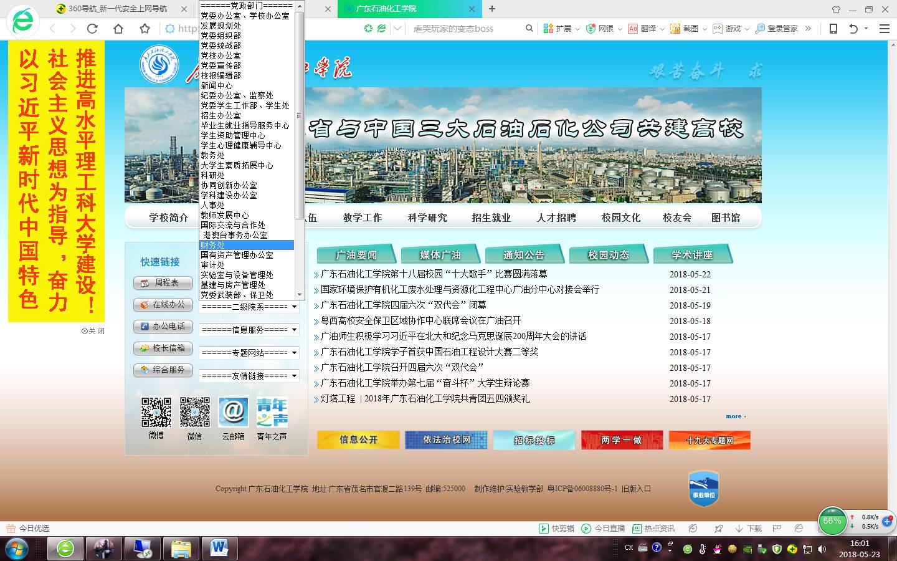Close the floating yellow banner via 关闭
This screenshot has width=897, height=561.
pos(93,331)
